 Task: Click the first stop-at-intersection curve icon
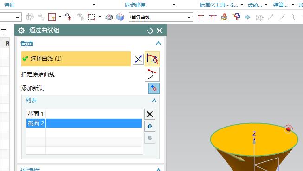point(201,17)
